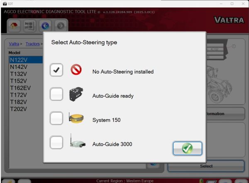Click the Auto-Guide ready label
The width and height of the screenshot is (249, 183).
(x=113, y=96)
